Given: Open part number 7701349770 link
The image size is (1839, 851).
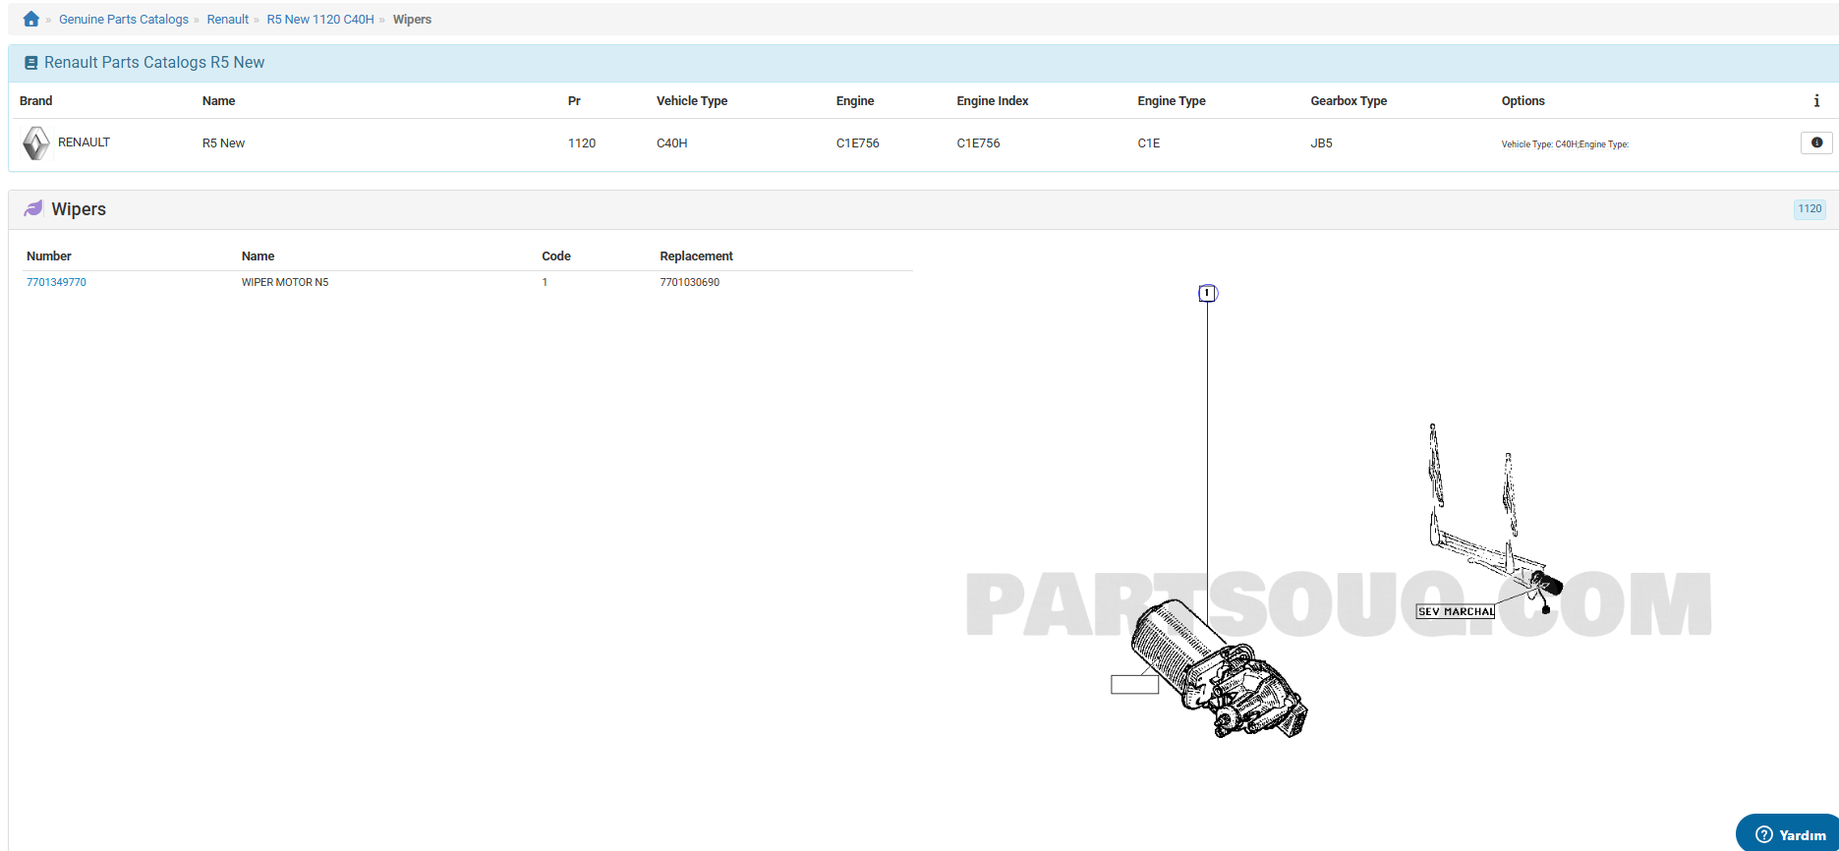Looking at the screenshot, I should pyautogui.click(x=56, y=282).
